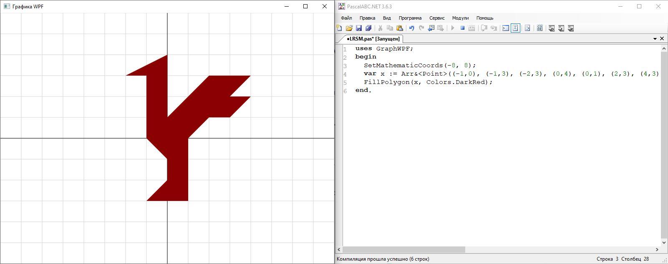Cut selection with scissors icon
Viewport: 668px width, 264px height.
380,28
